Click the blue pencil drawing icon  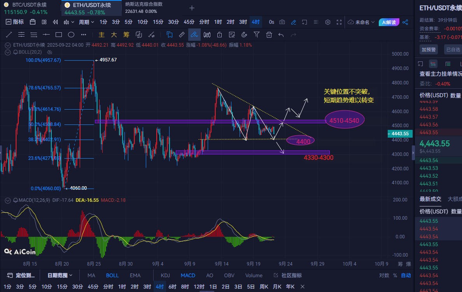(x=294, y=22)
